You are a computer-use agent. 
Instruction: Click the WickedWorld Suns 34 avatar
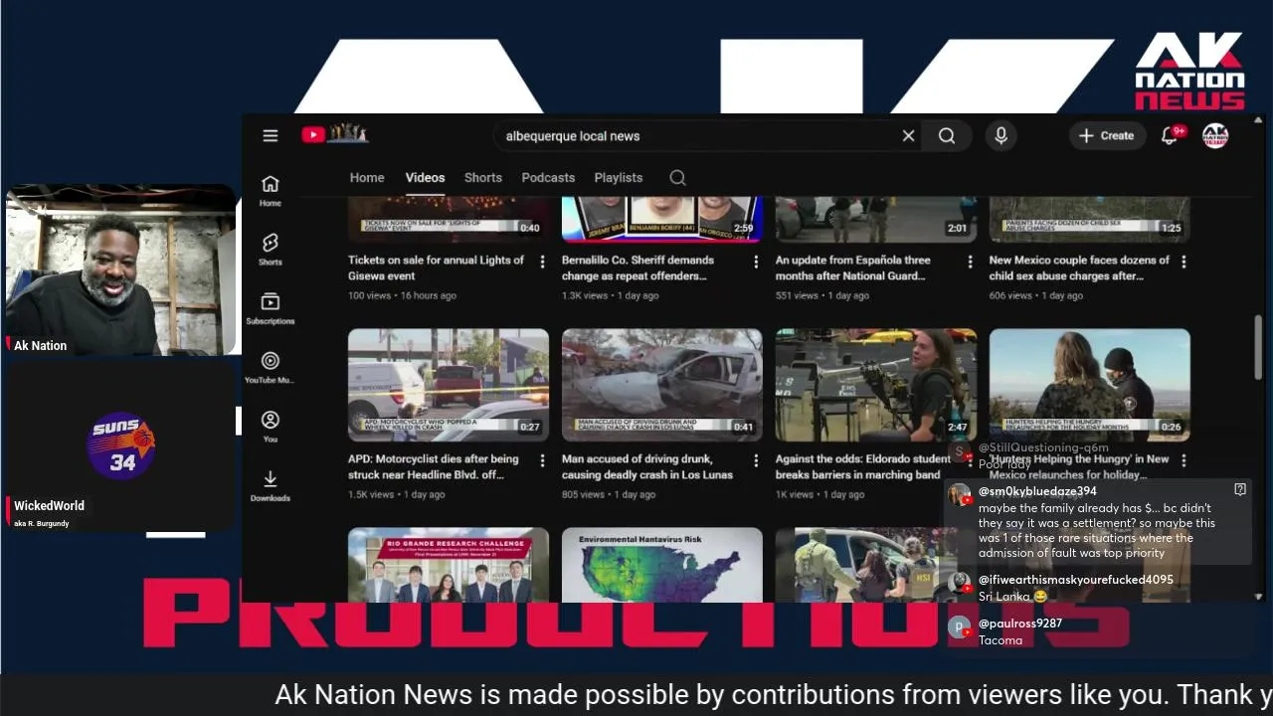[120, 446]
